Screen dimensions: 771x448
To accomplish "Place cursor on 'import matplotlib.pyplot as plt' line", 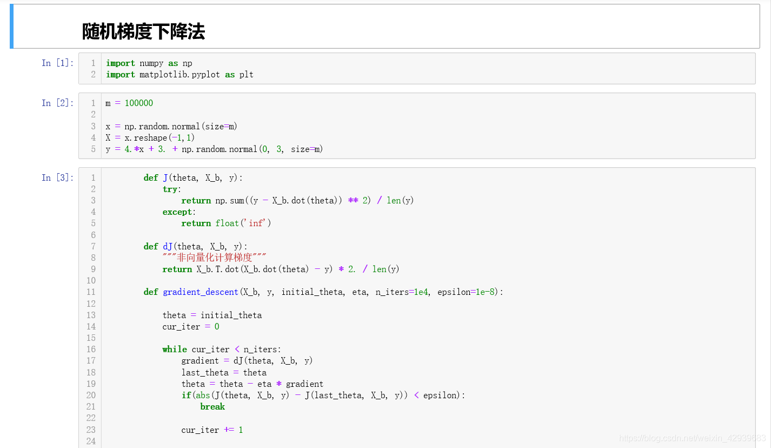I will pyautogui.click(x=180, y=75).
